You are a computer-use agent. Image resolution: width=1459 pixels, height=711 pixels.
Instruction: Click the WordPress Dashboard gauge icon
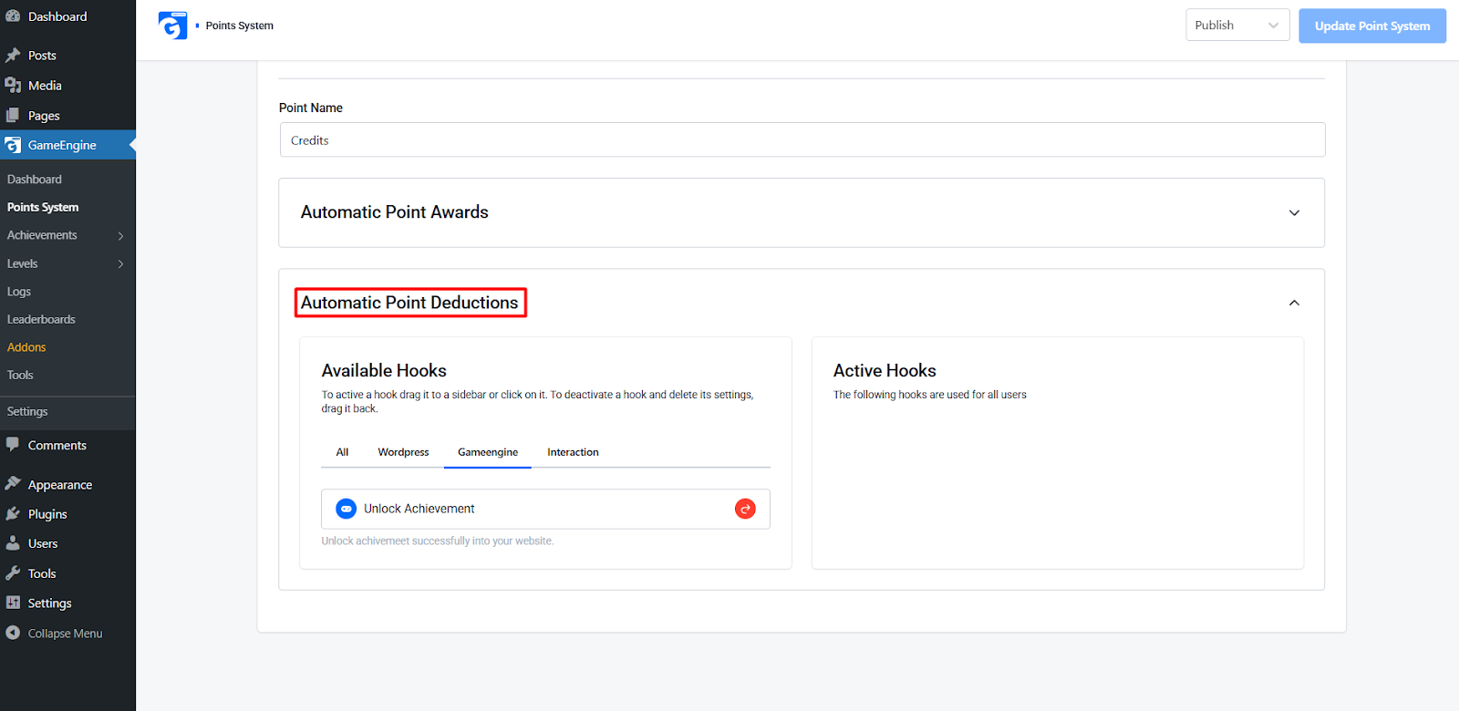tap(13, 16)
